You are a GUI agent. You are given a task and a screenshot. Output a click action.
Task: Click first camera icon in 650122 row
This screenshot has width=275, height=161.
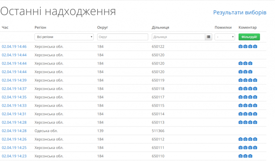pyautogui.click(x=241, y=47)
